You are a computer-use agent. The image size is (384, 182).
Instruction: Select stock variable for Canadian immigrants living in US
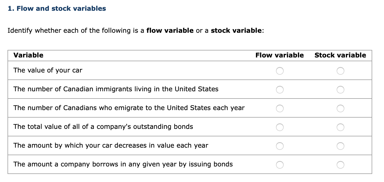coord(340,90)
